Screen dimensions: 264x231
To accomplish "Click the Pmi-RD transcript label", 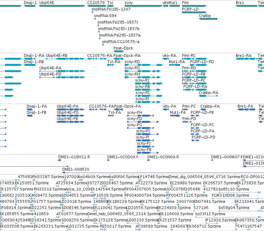I will (x=189, y=68).
